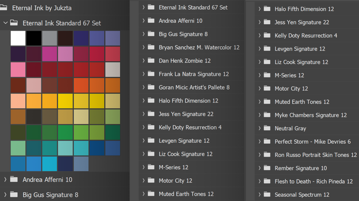359x201 pixels.
Task: Expand the Neutral Gray group chevron
Action: (x=259, y=128)
